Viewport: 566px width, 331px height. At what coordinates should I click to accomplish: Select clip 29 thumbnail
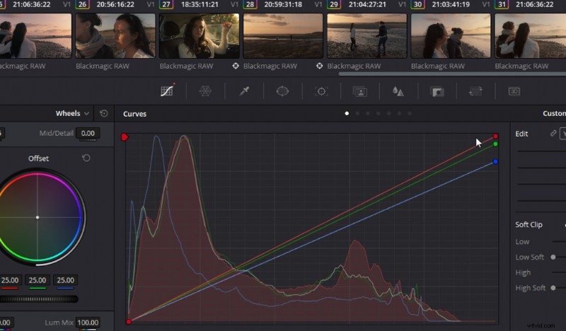366,36
